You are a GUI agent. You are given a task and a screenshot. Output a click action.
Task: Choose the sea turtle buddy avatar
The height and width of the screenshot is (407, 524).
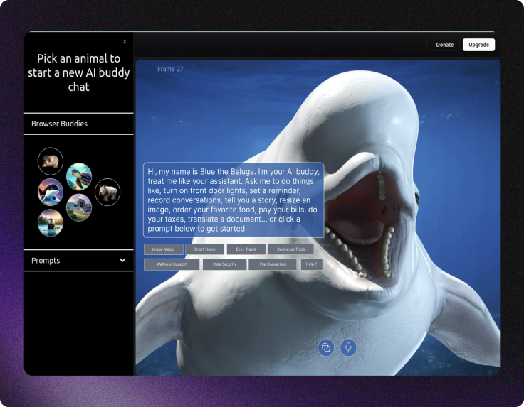[79, 177]
